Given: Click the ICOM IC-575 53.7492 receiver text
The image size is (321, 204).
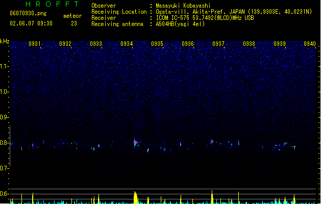Looking at the screenshot, I should tap(205, 18).
